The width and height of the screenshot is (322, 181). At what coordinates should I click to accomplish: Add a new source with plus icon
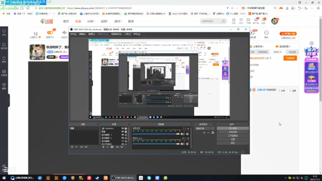[x=103, y=147]
